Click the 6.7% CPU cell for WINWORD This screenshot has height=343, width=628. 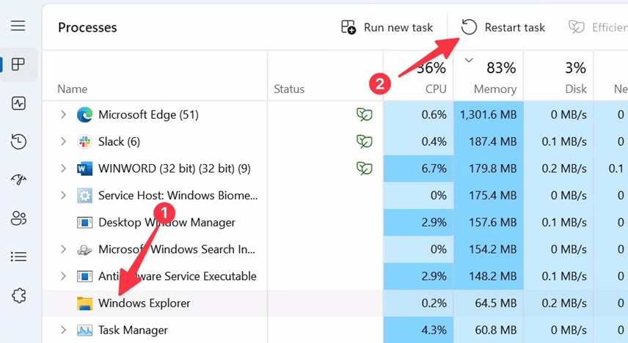point(418,169)
